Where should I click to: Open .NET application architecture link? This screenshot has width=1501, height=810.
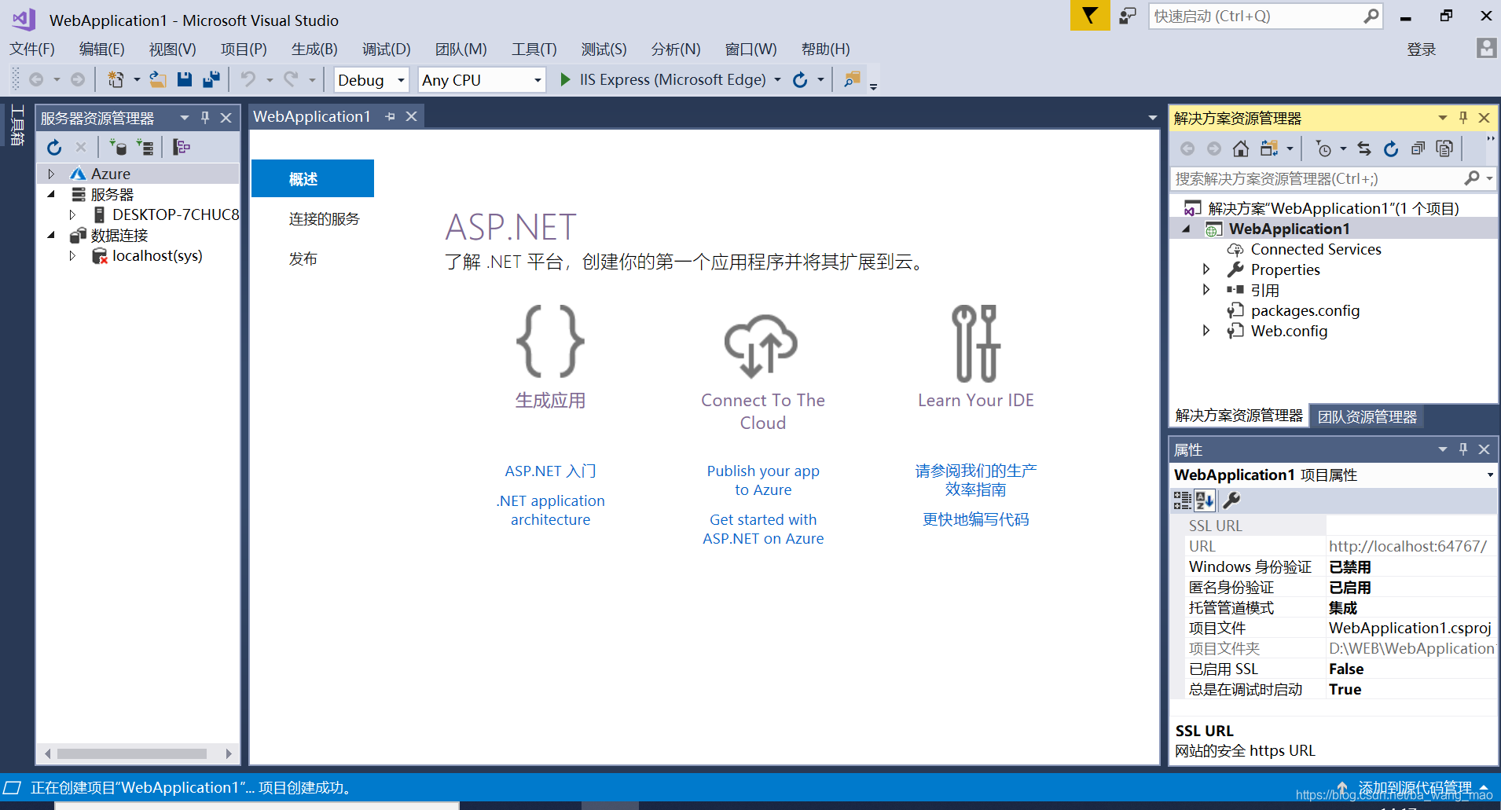click(550, 510)
